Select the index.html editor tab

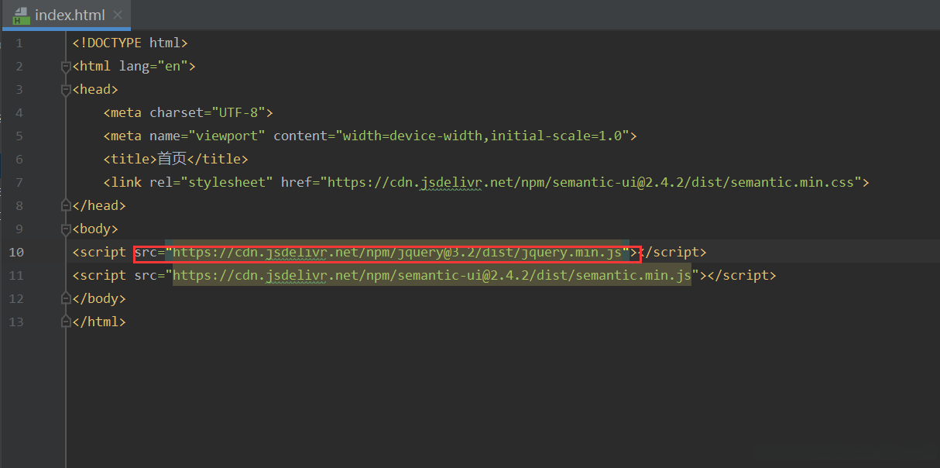[67, 15]
